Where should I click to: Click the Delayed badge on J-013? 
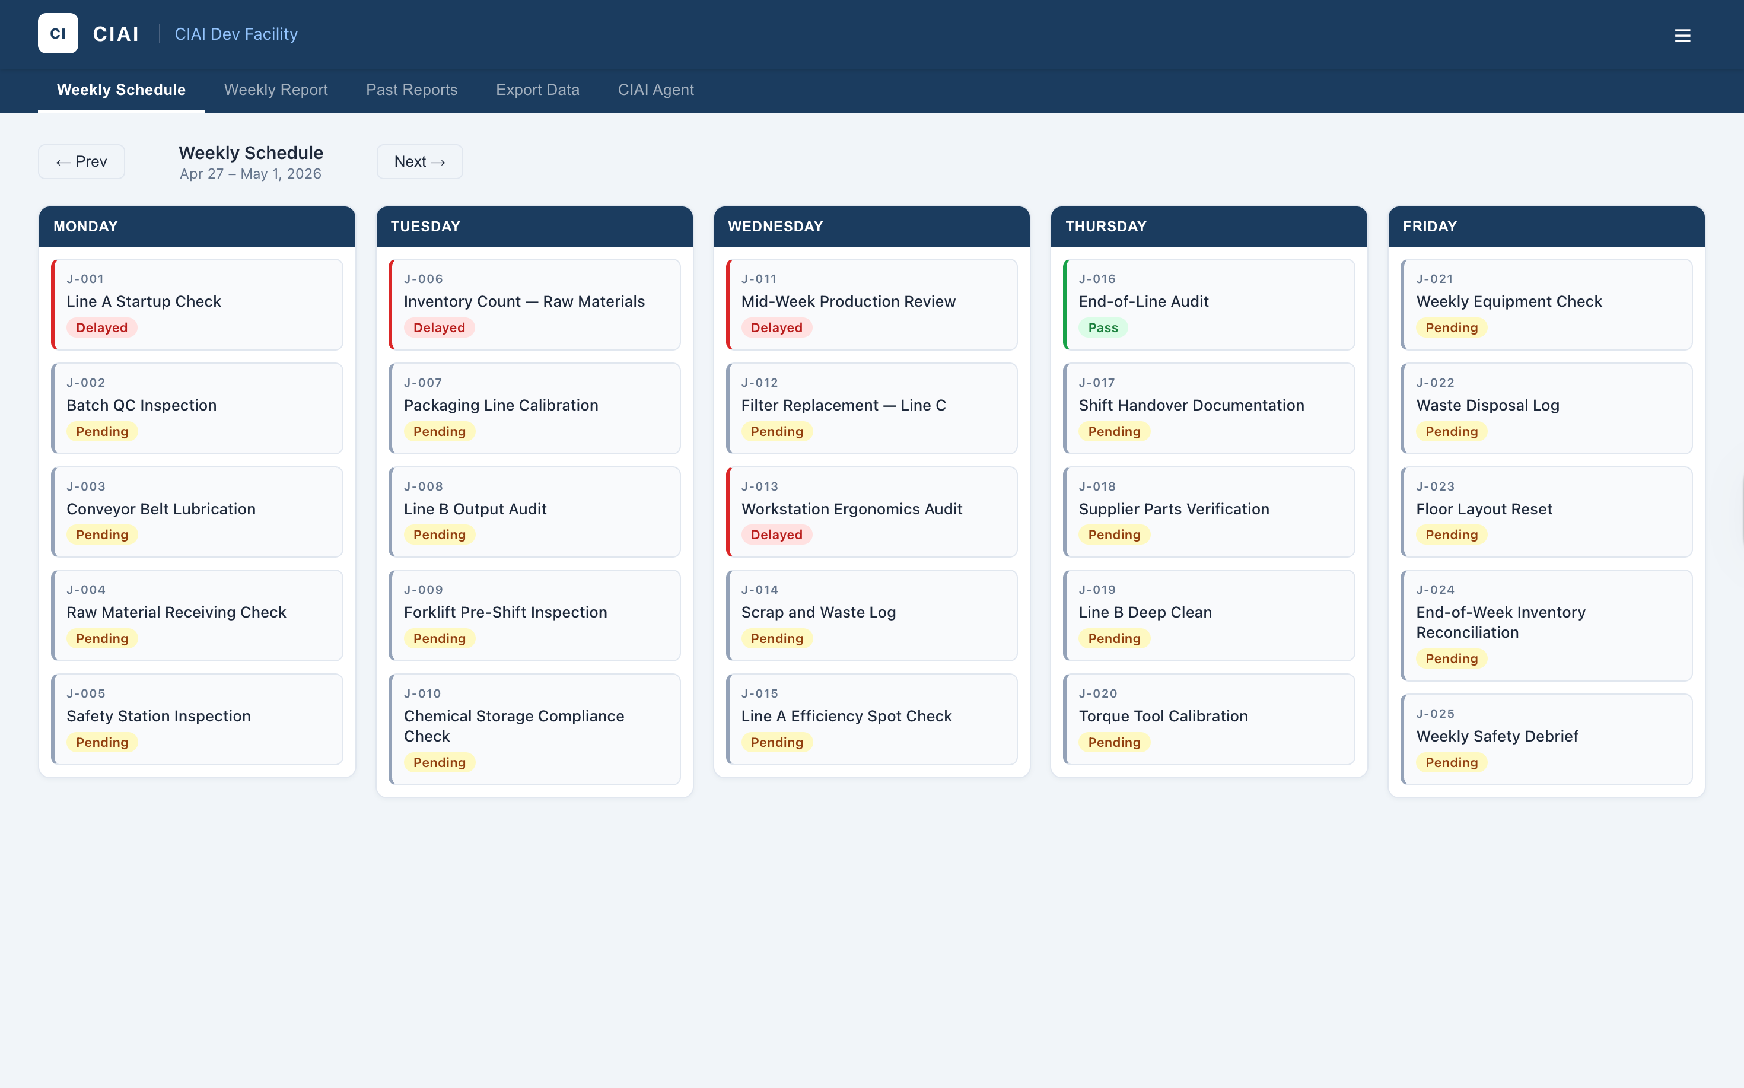pyautogui.click(x=776, y=535)
